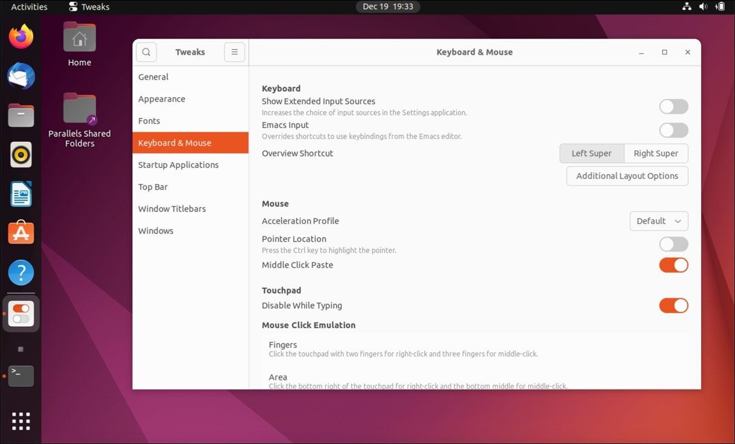The width and height of the screenshot is (735, 444).
Task: Open the hamburger menu in Tweaks
Action: (x=235, y=52)
